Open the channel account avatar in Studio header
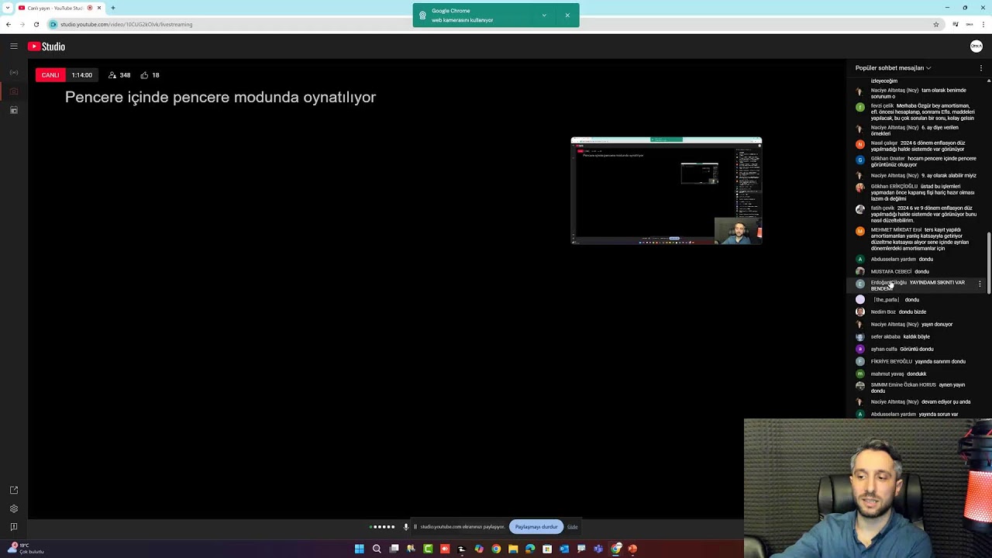The width and height of the screenshot is (992, 558). tap(976, 46)
